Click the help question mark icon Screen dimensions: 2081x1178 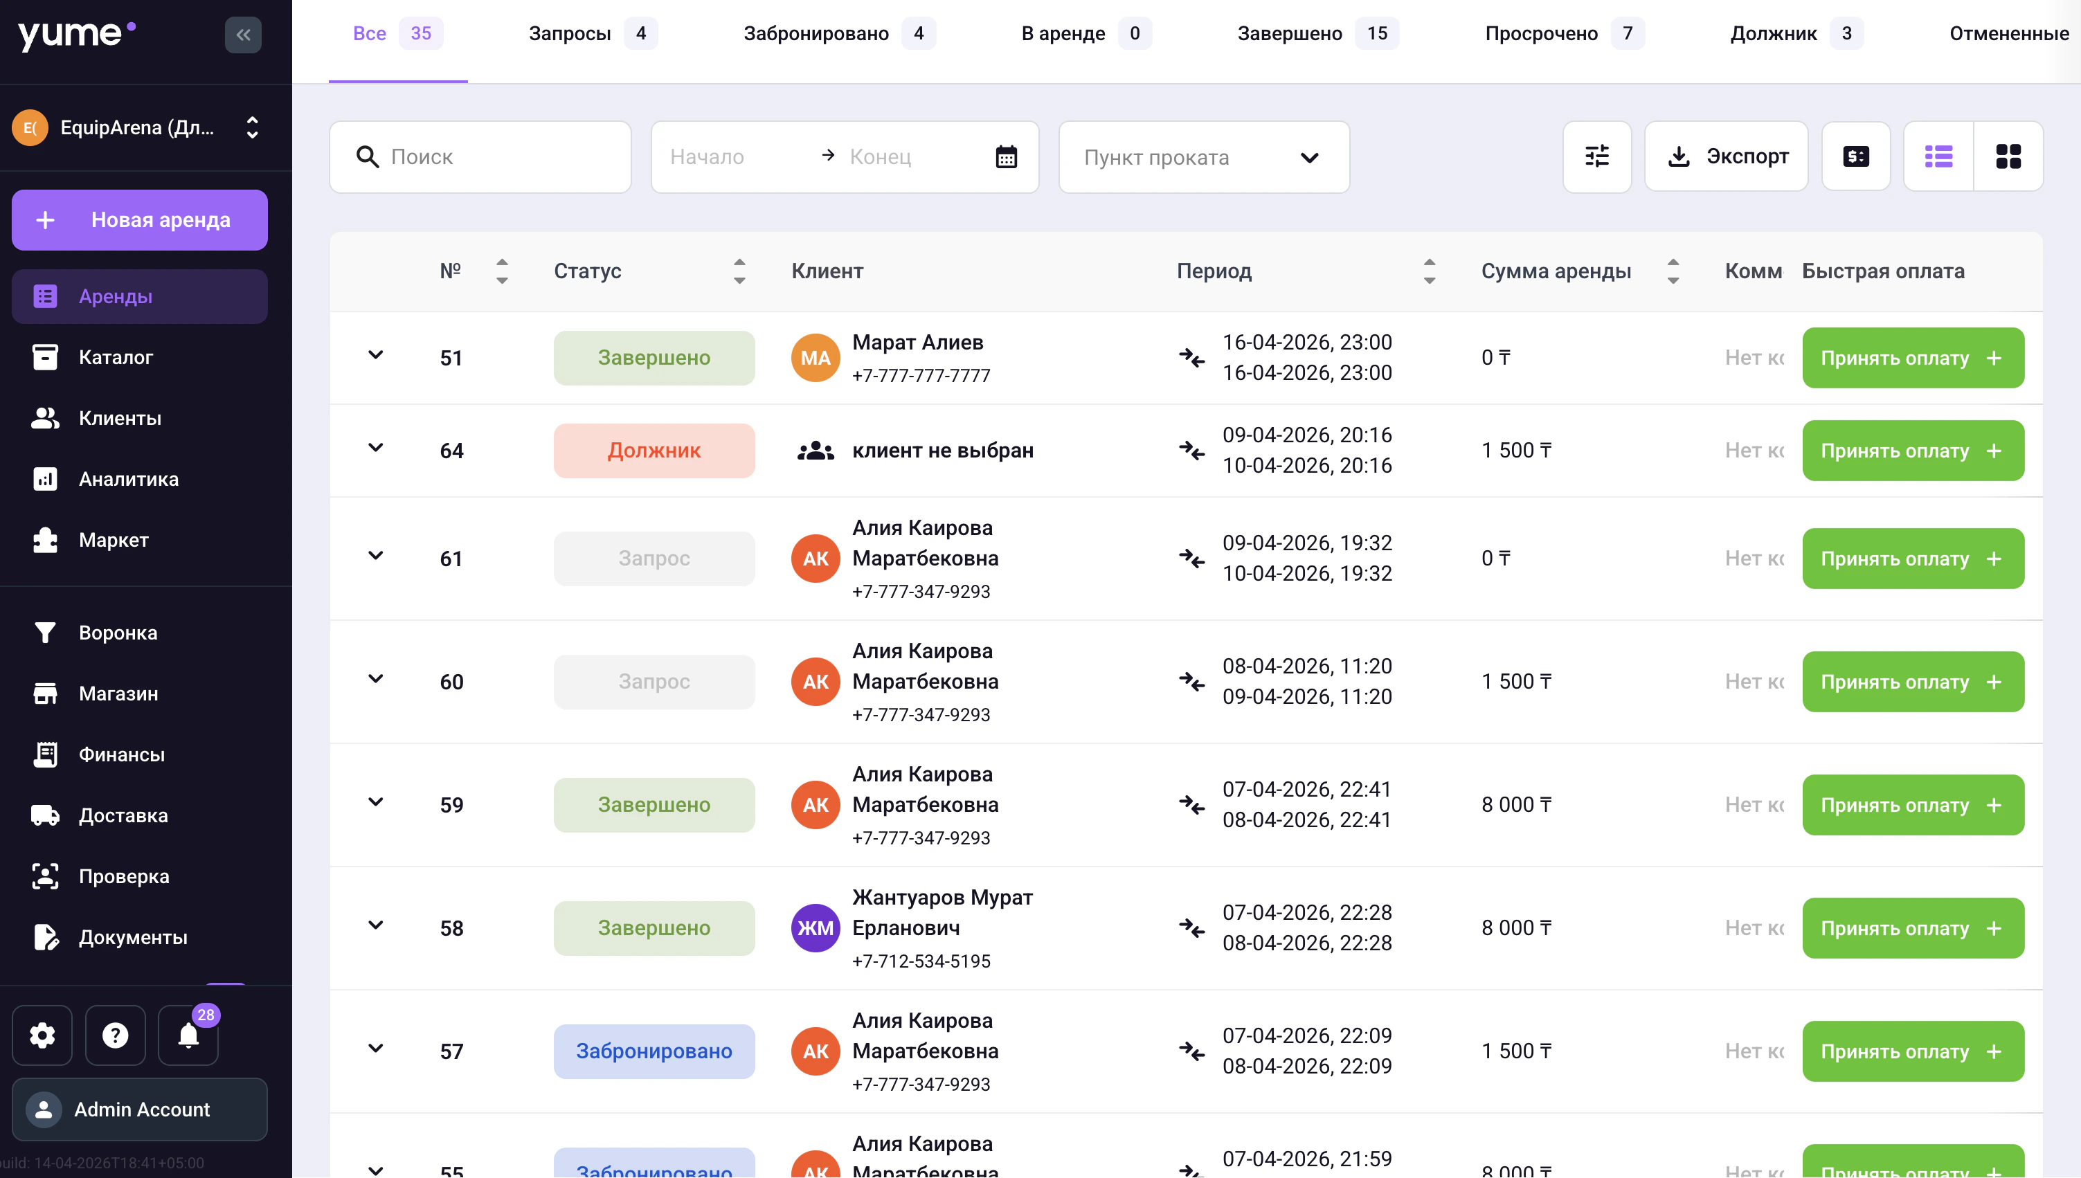[x=115, y=1035]
